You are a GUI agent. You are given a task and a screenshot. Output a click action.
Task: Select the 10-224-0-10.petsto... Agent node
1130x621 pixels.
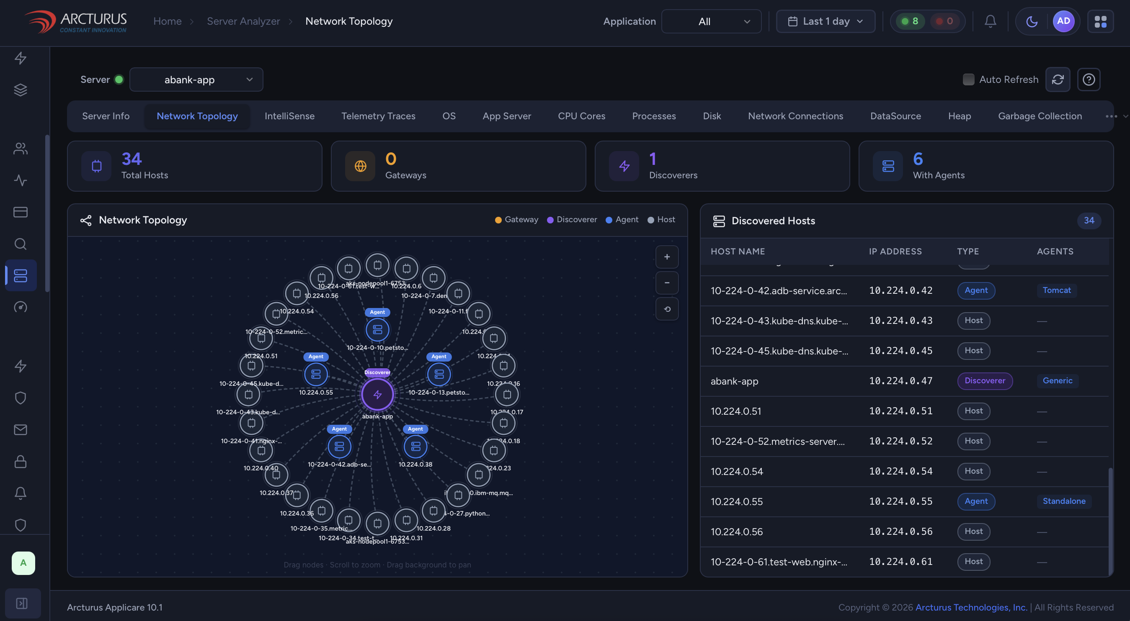pyautogui.click(x=377, y=330)
